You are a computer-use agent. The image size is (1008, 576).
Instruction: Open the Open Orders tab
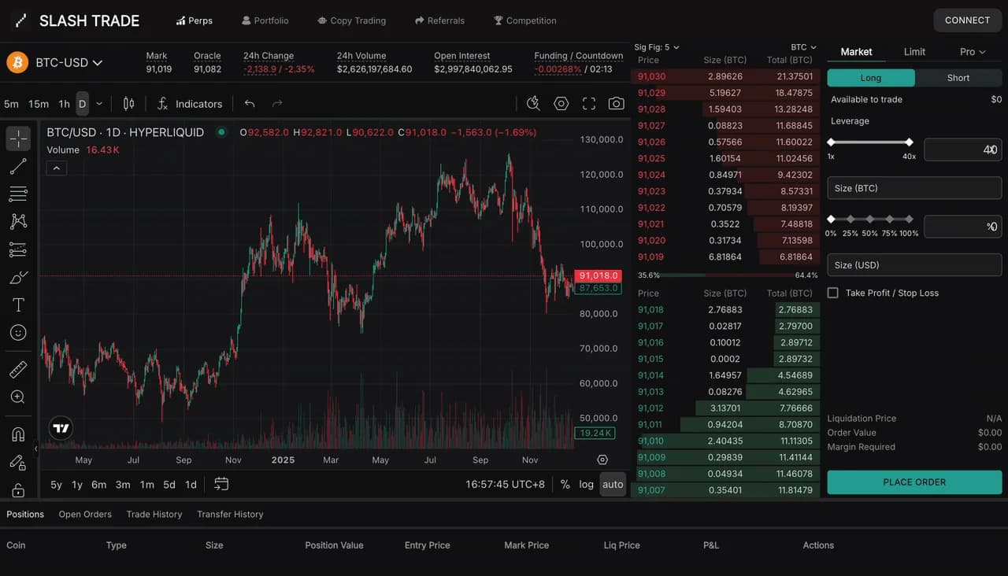pos(85,514)
